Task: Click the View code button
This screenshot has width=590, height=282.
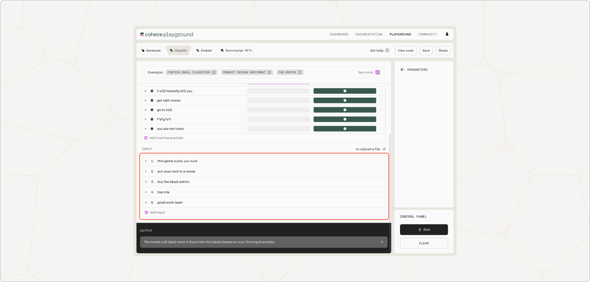Action: (406, 50)
